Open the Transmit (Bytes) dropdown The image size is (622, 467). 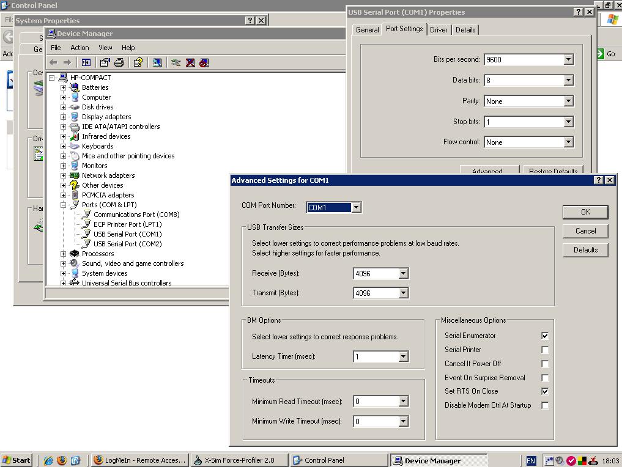pos(403,293)
